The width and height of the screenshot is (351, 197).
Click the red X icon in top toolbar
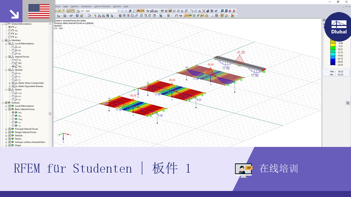point(204,11)
